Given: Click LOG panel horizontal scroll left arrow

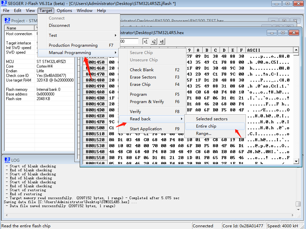Looking at the screenshot, I should [7, 215].
